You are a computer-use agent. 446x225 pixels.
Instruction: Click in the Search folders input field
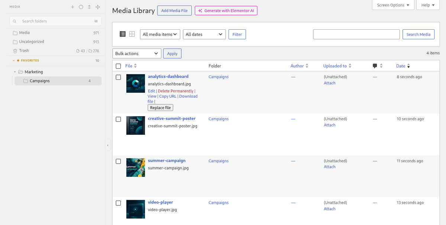(x=56, y=22)
